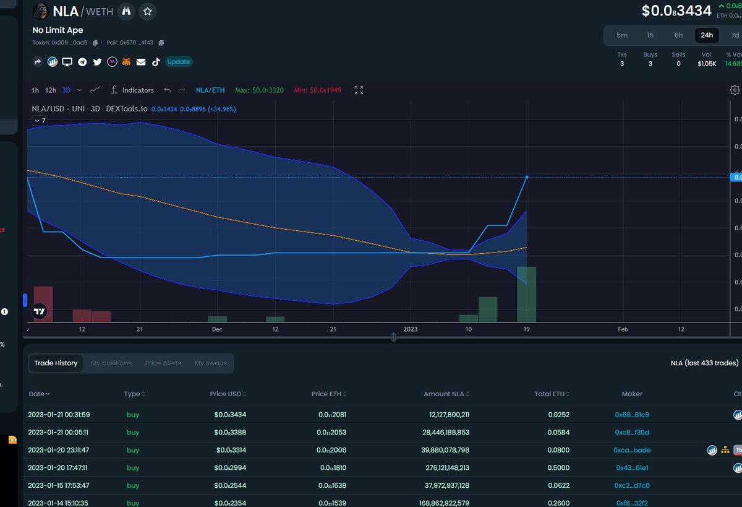Open the purple circular M logo link
This screenshot has width=742, height=507.
[112, 62]
